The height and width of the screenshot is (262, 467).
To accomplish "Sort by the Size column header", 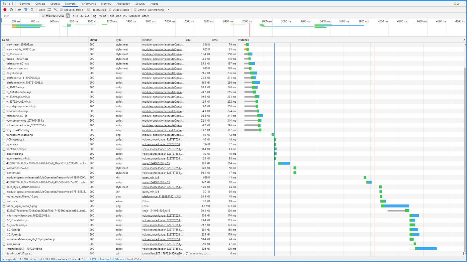I will click(x=198, y=40).
